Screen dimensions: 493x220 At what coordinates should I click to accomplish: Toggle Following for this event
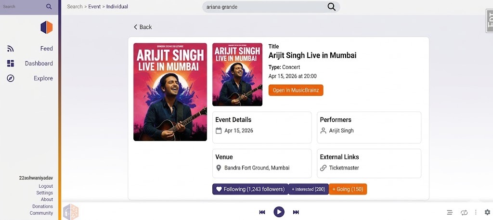point(250,189)
